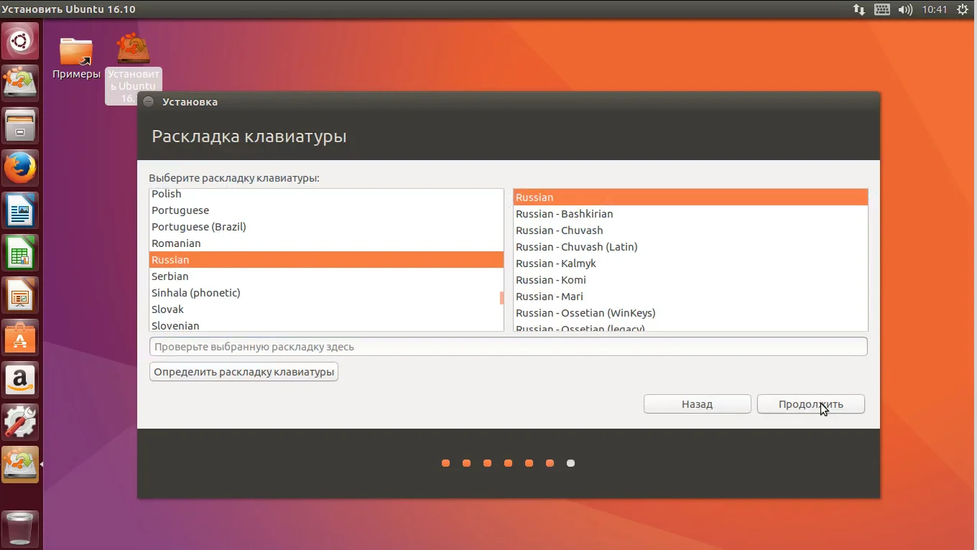The height and width of the screenshot is (550, 977).
Task: Select the Установить Ubuntu 16.10 desktop icon
Action: click(134, 68)
